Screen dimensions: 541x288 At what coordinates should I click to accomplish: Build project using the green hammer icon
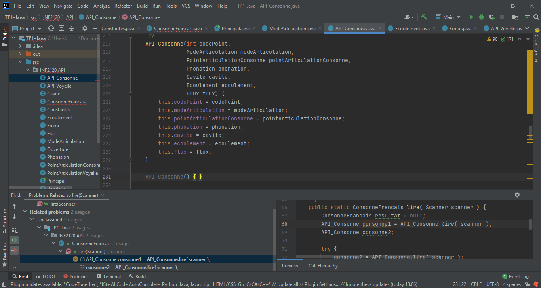tap(424, 17)
